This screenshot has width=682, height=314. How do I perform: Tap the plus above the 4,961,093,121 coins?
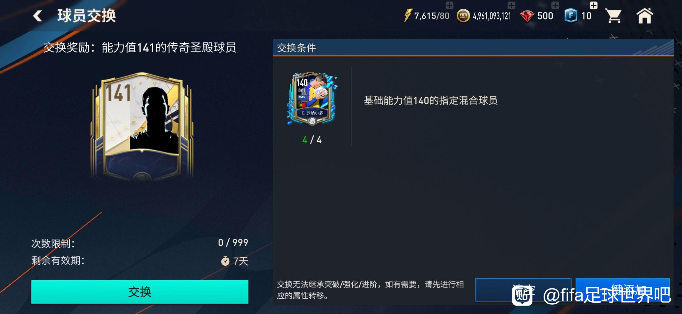[x=511, y=5]
